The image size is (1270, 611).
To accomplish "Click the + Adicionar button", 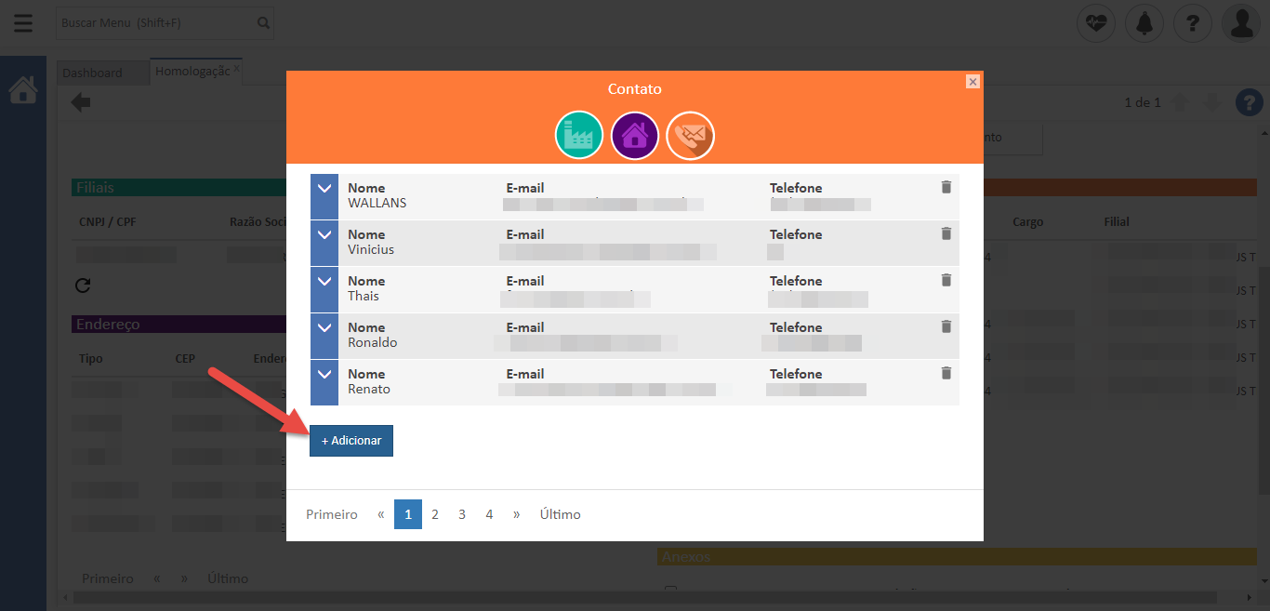I will (351, 441).
